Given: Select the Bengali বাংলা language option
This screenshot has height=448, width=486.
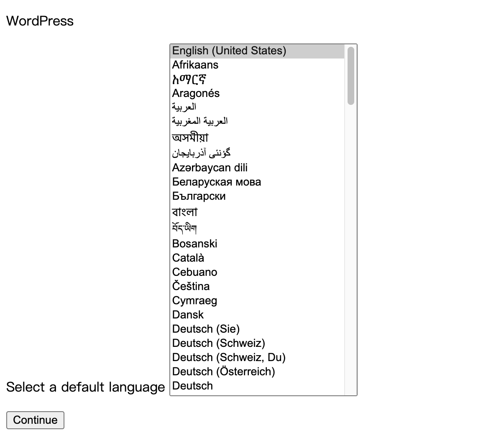Looking at the screenshot, I should click(x=185, y=212).
